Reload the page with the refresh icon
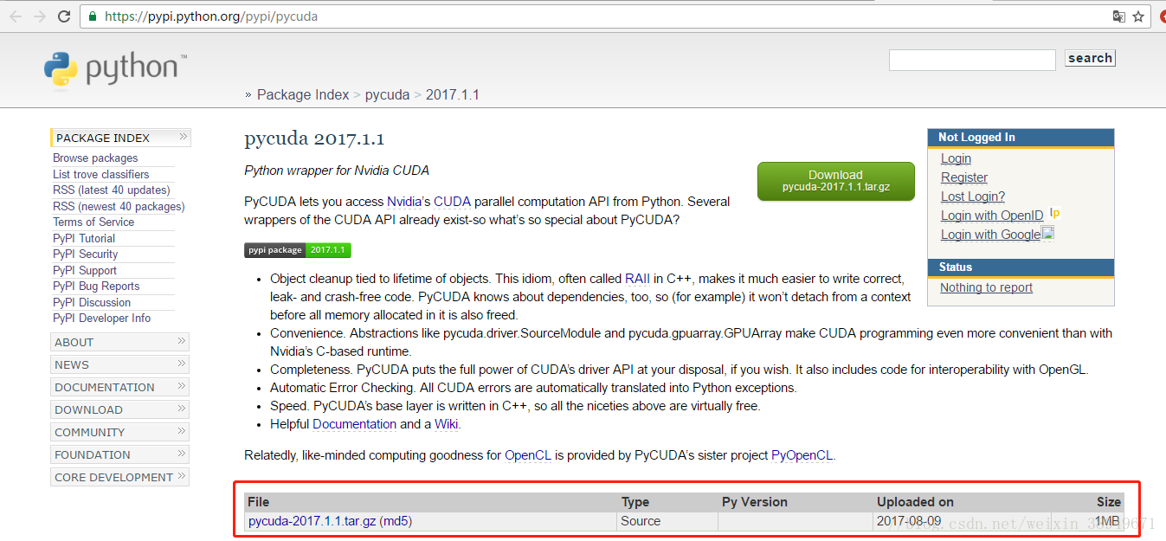1166x541 pixels. 64,16
